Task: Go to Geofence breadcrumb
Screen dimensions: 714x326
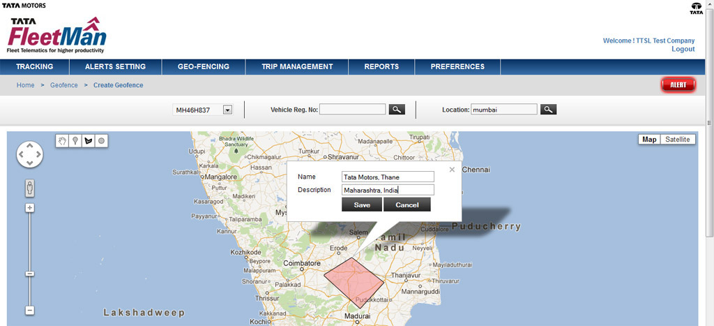Action: pyautogui.click(x=63, y=85)
